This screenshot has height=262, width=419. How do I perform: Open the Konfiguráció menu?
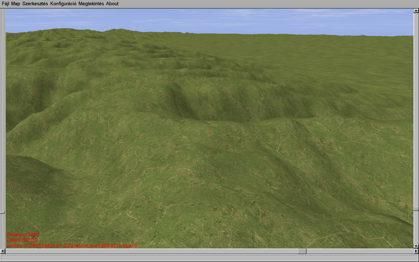click(63, 4)
